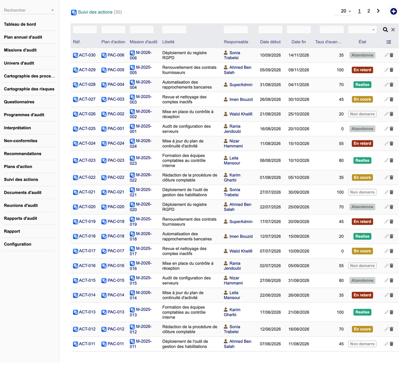Go to Plans d'action menu item
The height and width of the screenshot is (374, 409).
tap(18, 167)
